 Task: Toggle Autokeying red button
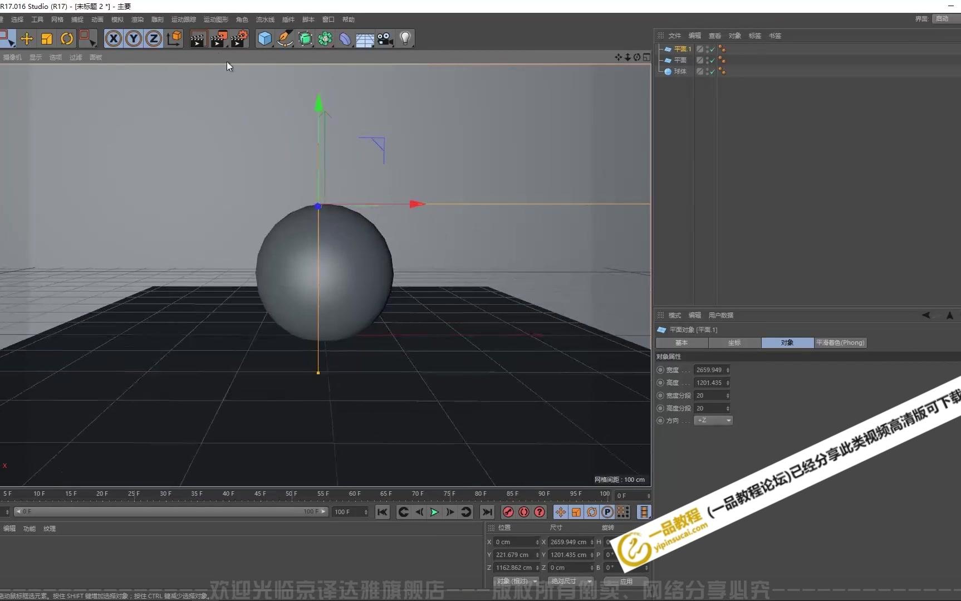(524, 512)
